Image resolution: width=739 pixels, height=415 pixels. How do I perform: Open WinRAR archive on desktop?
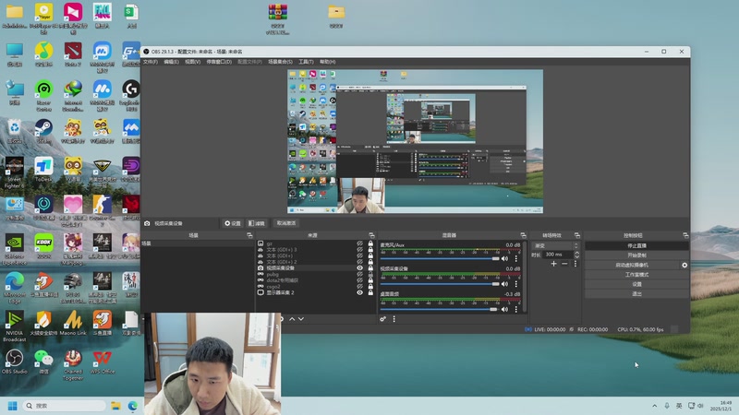[x=278, y=18]
